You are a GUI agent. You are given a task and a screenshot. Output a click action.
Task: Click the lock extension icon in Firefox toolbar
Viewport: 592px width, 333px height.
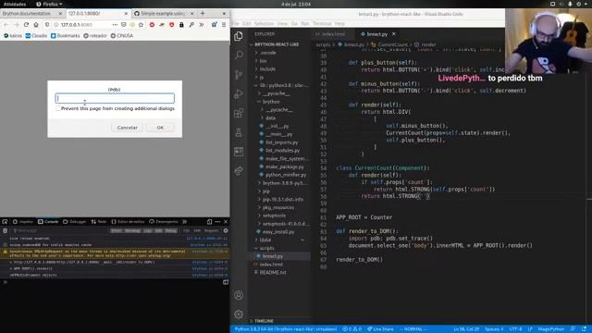181,25
